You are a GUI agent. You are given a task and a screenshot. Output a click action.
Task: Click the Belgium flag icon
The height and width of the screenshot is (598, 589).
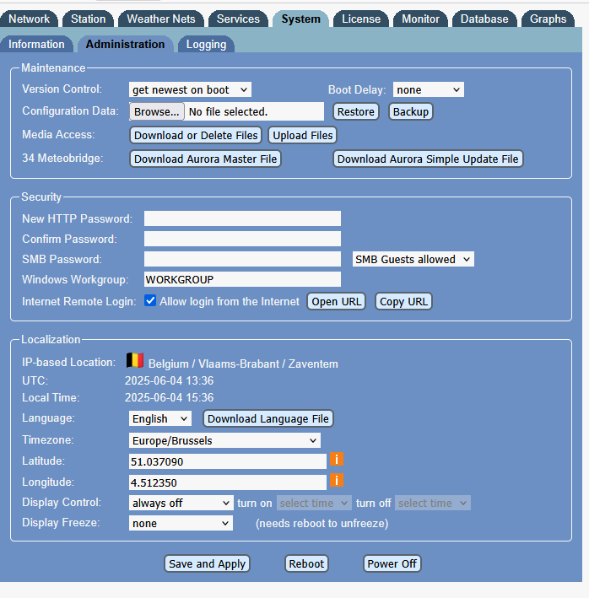[x=135, y=361]
